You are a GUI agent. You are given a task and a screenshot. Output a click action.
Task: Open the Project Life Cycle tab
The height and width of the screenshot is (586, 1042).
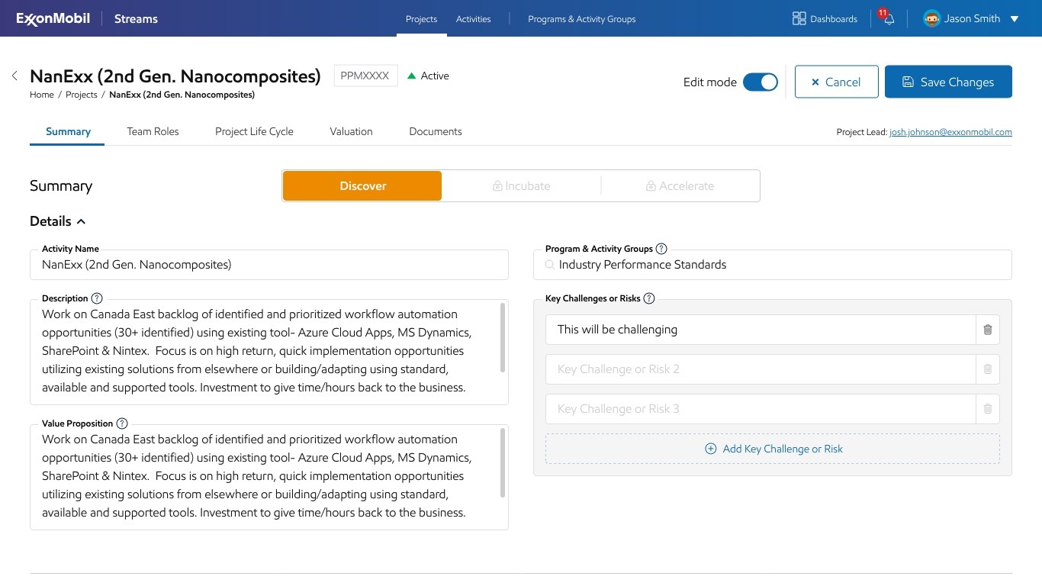tap(254, 131)
